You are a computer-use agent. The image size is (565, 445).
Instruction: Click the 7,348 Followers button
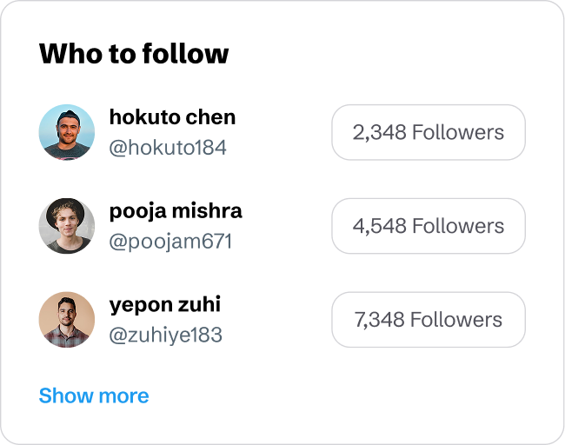429,320
